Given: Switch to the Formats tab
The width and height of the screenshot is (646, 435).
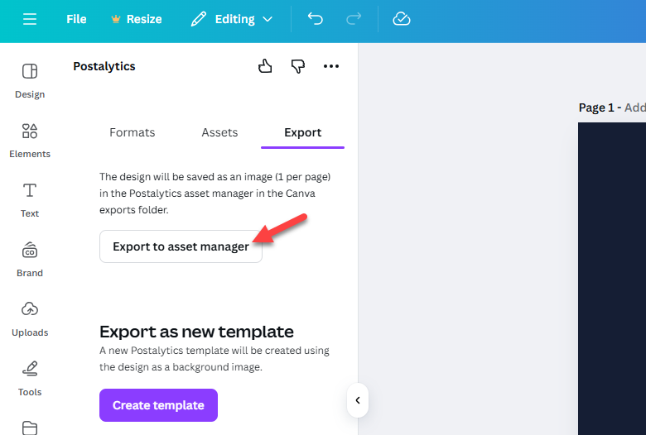Looking at the screenshot, I should tap(133, 132).
